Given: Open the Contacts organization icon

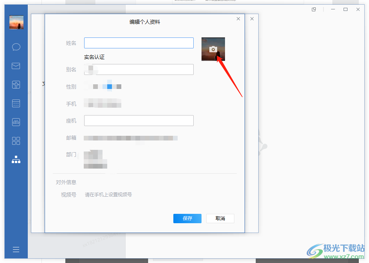Looking at the screenshot, I should (x=16, y=160).
